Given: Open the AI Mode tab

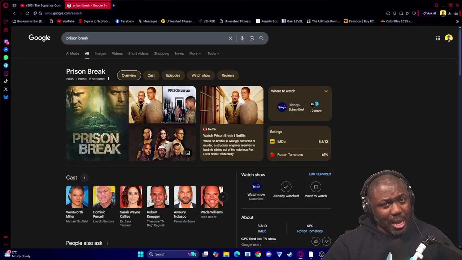Looking at the screenshot, I should [x=73, y=53].
